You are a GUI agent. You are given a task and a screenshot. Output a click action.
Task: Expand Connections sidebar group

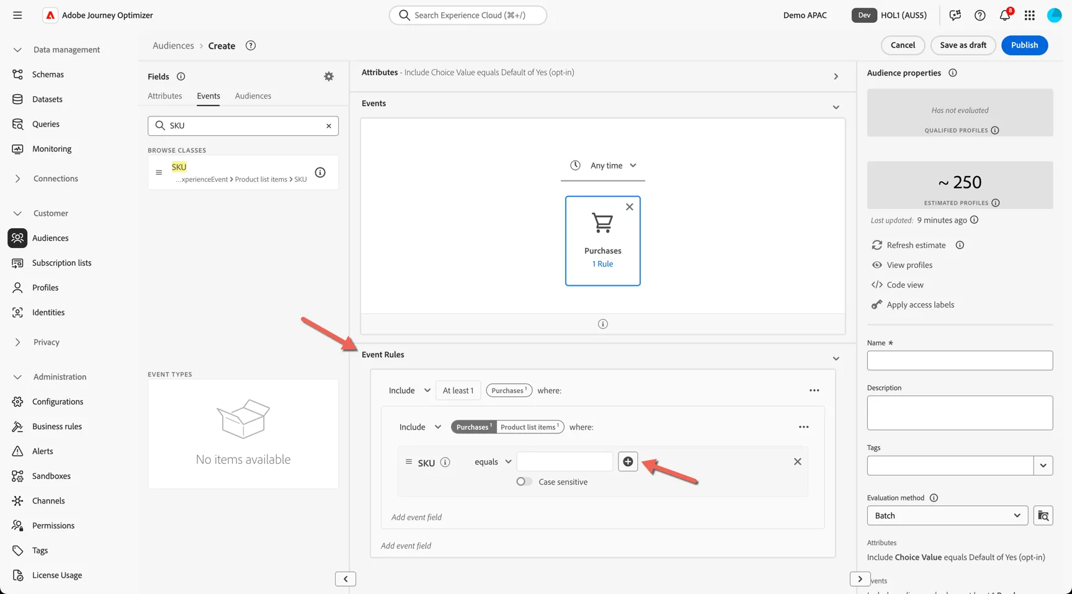click(x=17, y=179)
